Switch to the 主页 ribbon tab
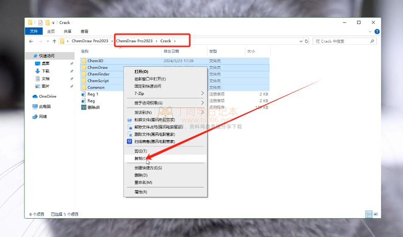403x237 pixels. pos(51,31)
